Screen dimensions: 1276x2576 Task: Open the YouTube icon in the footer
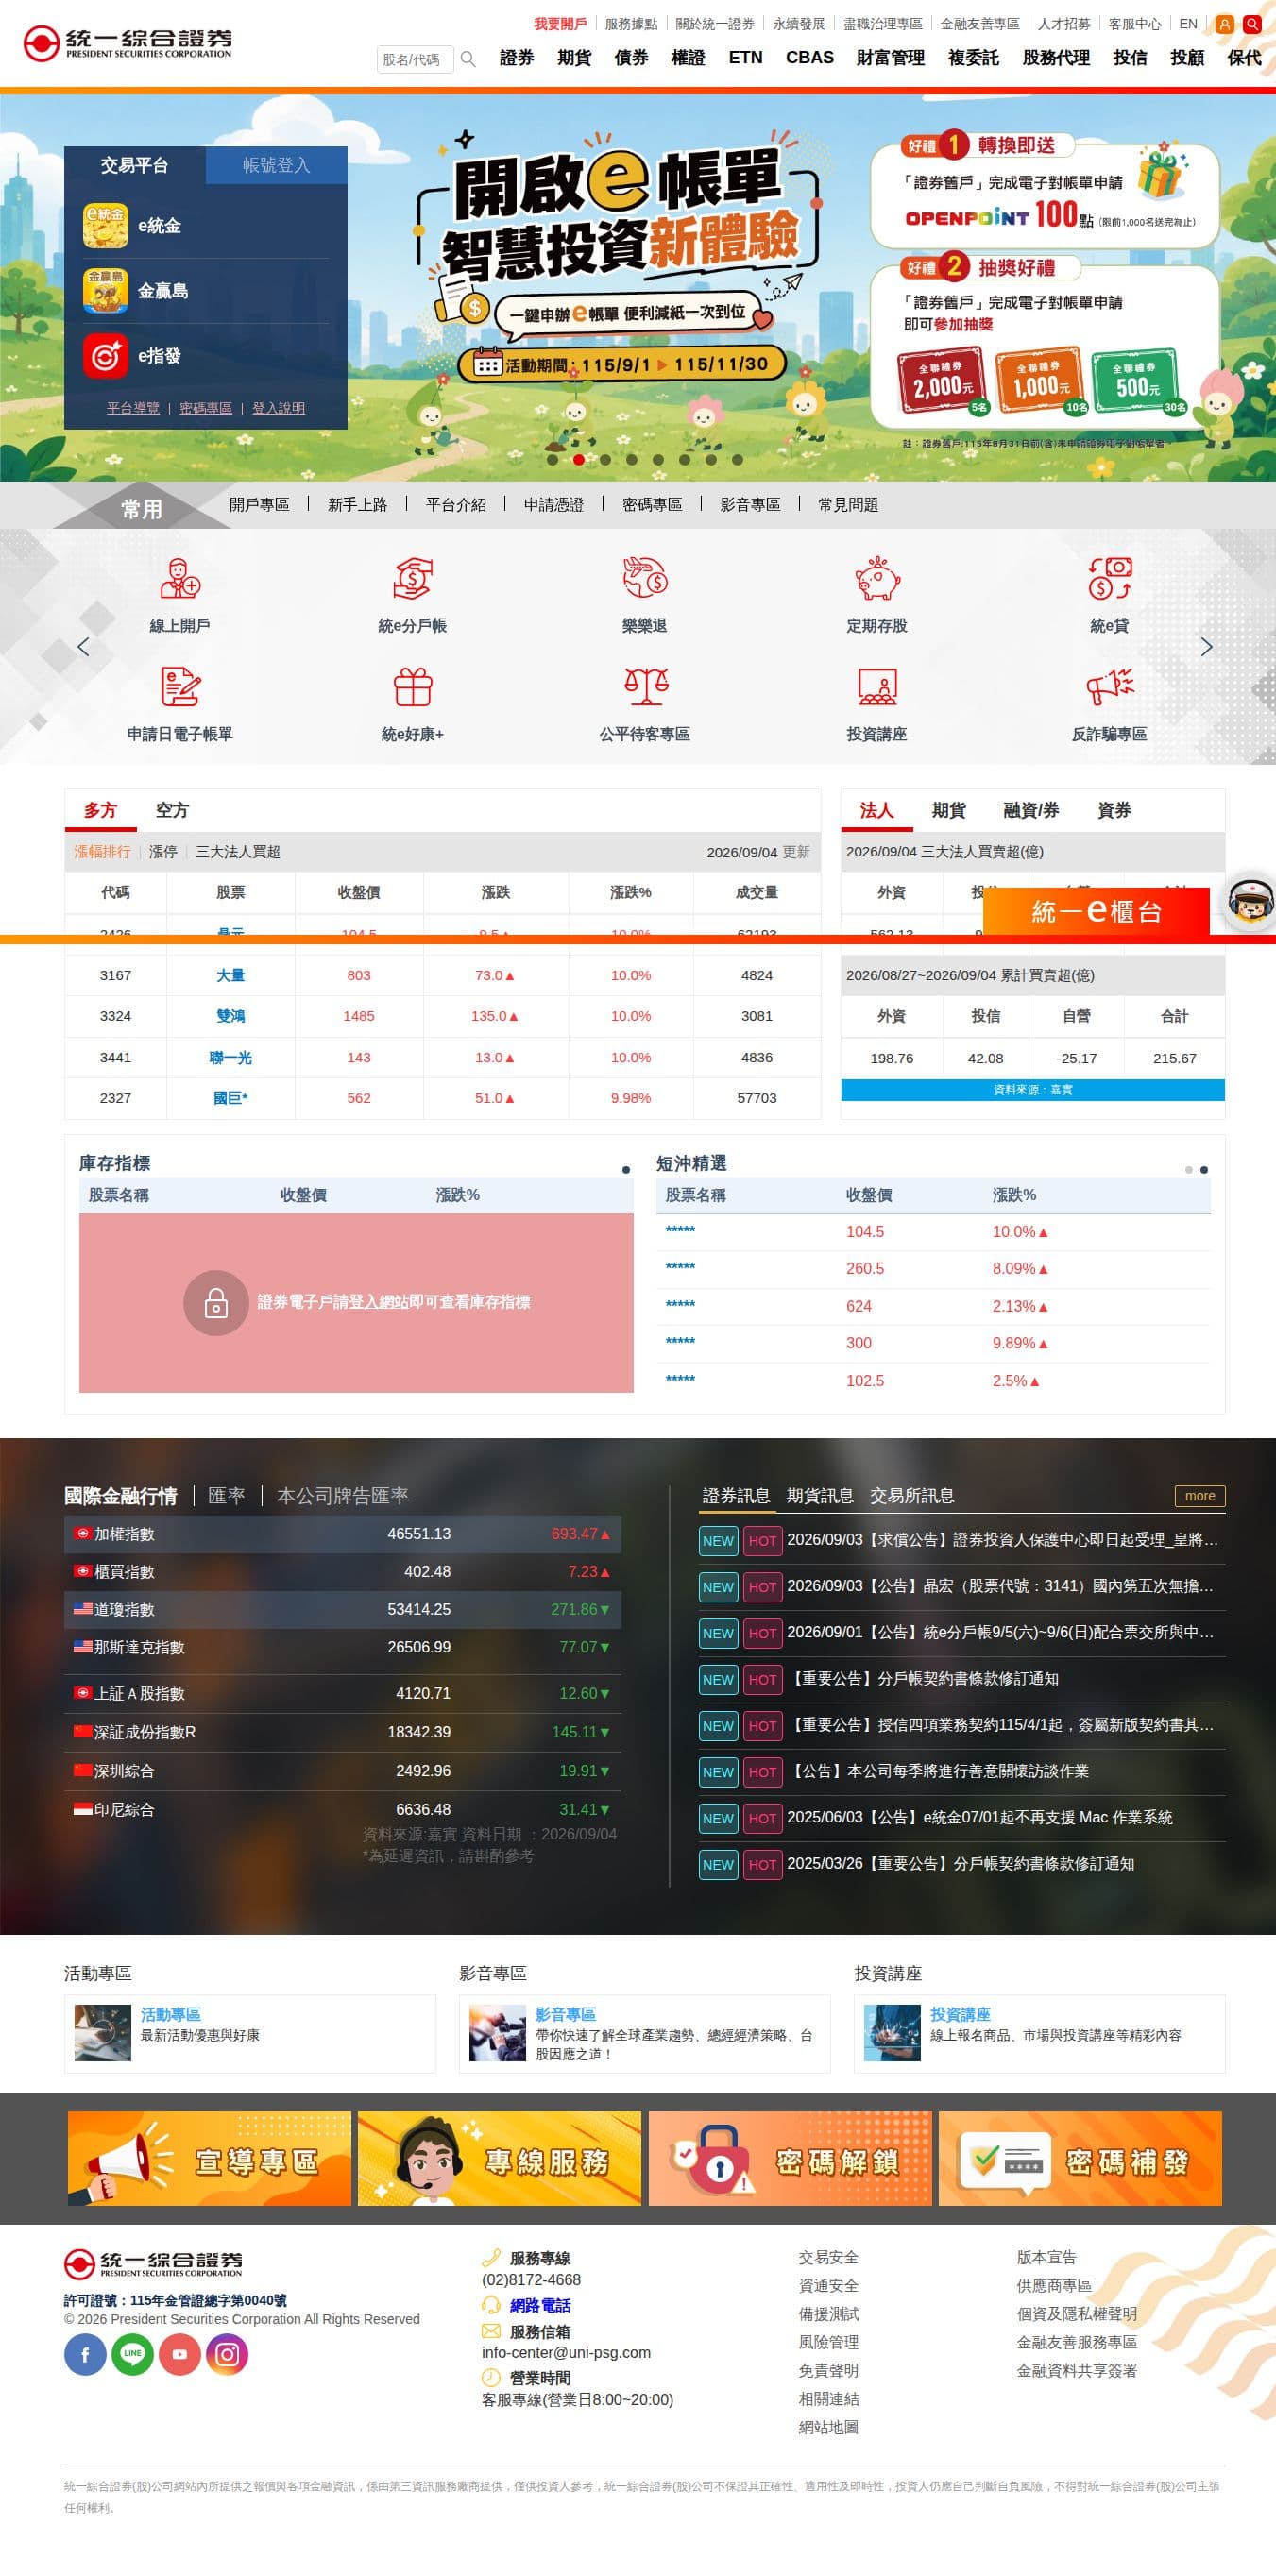click(180, 2354)
